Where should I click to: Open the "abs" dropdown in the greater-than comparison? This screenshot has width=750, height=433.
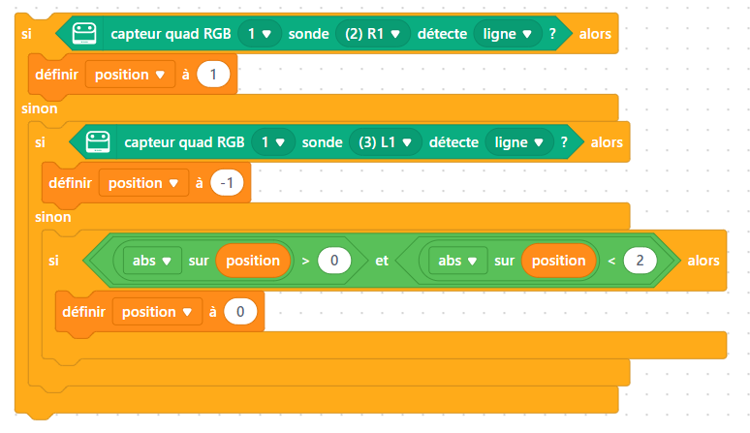151,261
